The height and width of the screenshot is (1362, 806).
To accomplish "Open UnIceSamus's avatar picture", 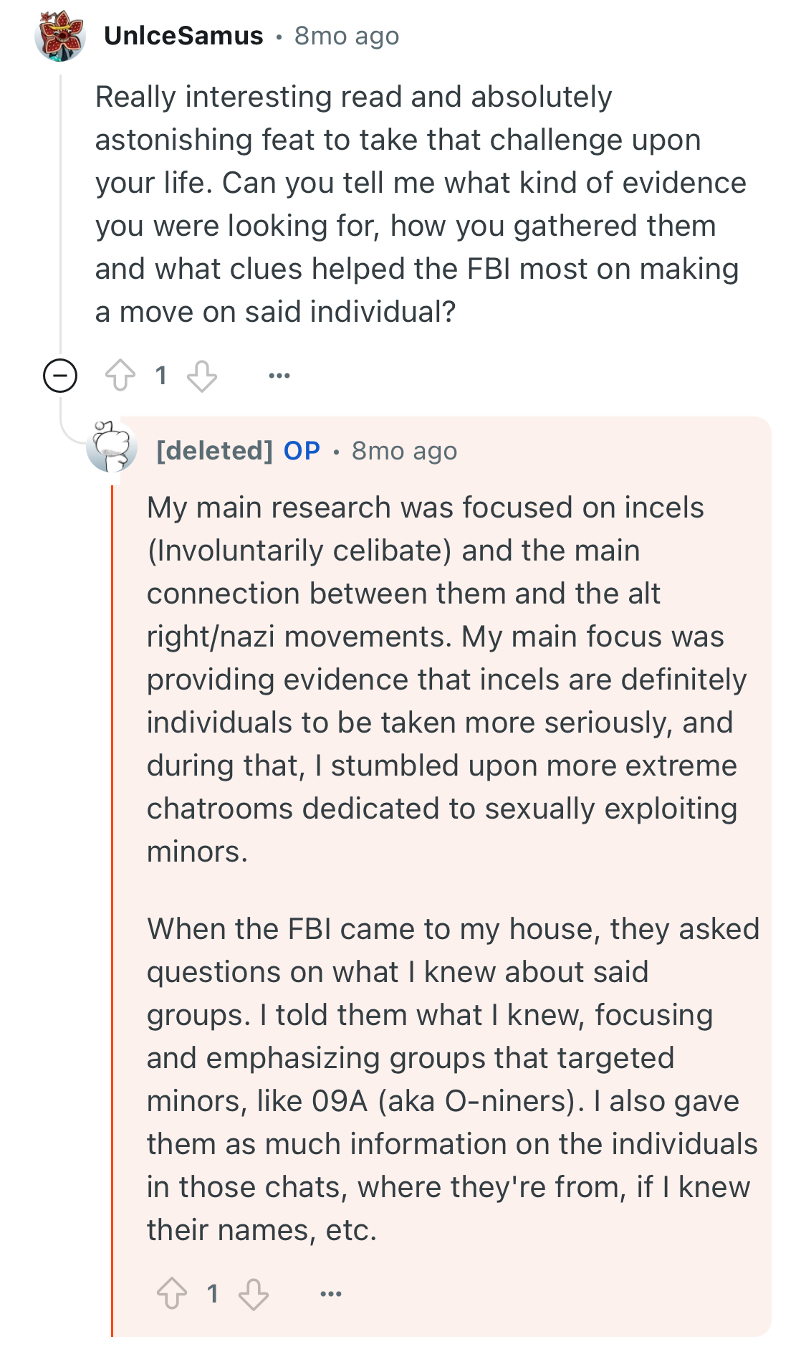I will (60, 36).
